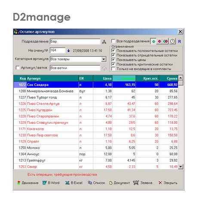Click the table scrollbar down arrow
Image resolution: width=197 pixels, height=197 pixels.
click(181, 166)
